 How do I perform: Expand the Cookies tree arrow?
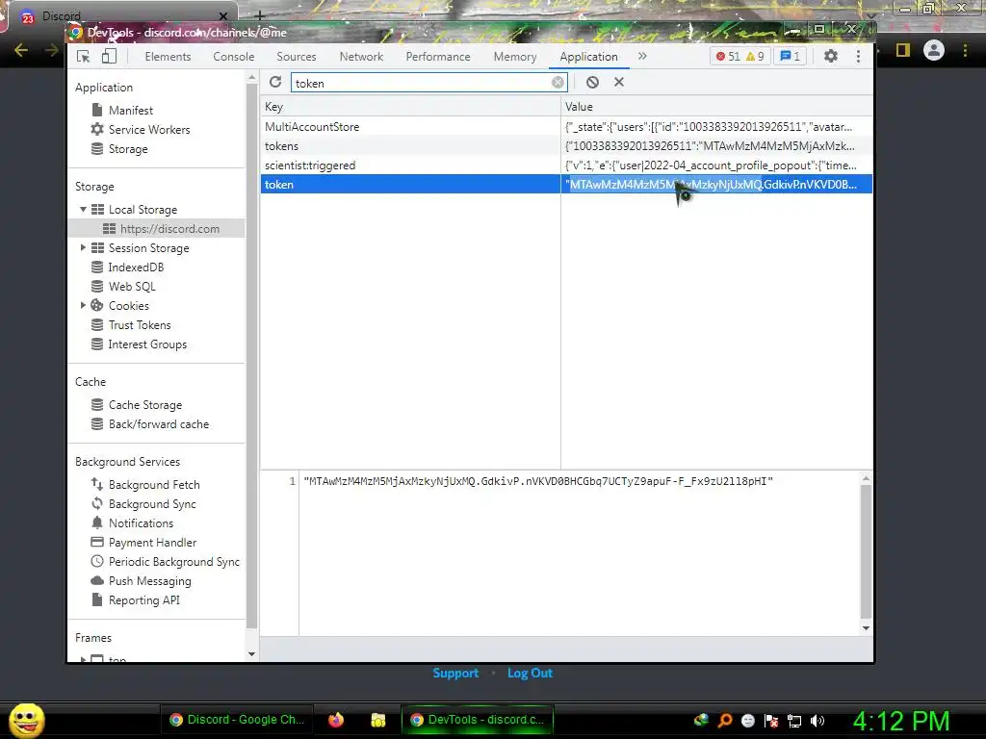pyautogui.click(x=83, y=305)
